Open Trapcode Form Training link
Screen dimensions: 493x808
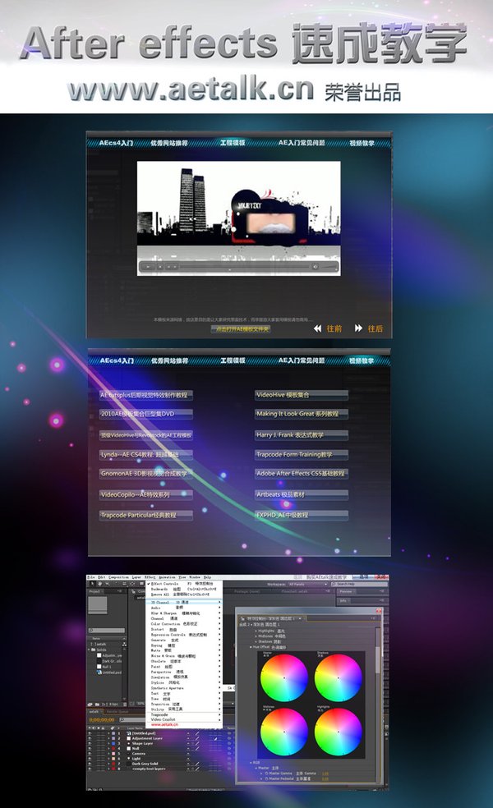tap(302, 455)
